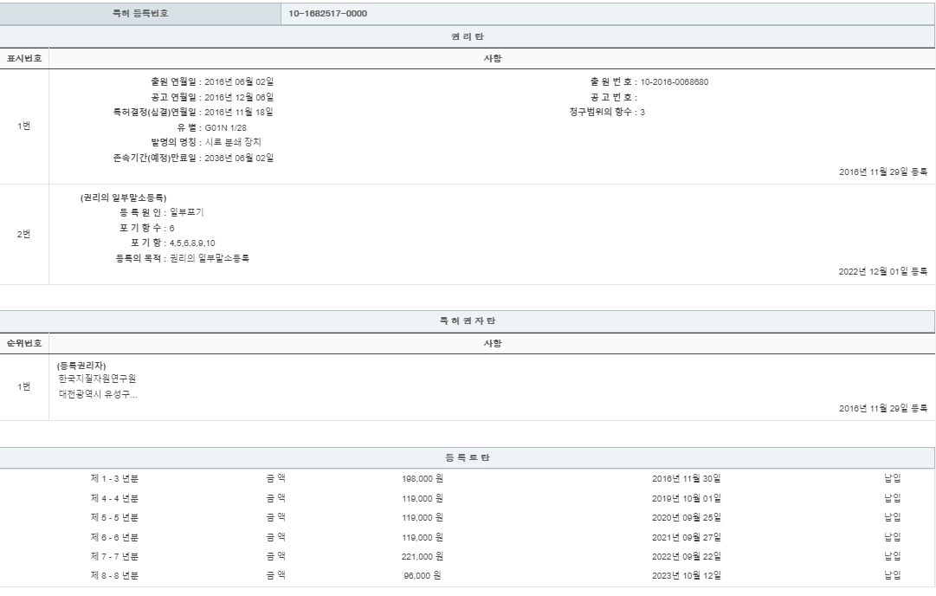The image size is (936, 596).
Task: Click the payment date 2023년 10월 12일
Action: (x=686, y=575)
